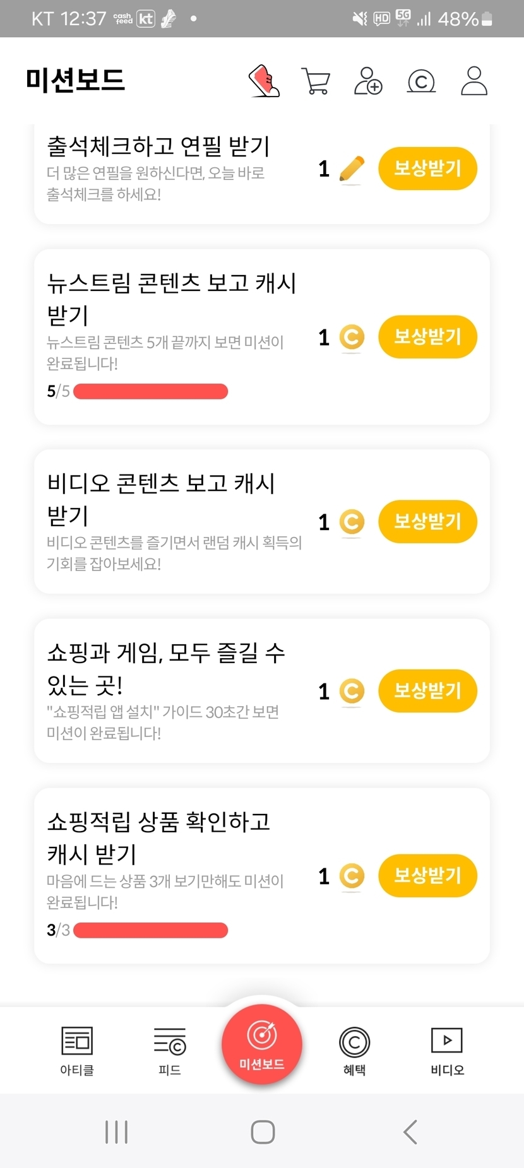The height and width of the screenshot is (1168, 524).
Task: Open the profile icon
Action: 474,81
